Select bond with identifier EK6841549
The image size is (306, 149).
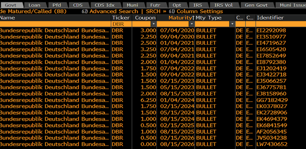click(x=272, y=125)
